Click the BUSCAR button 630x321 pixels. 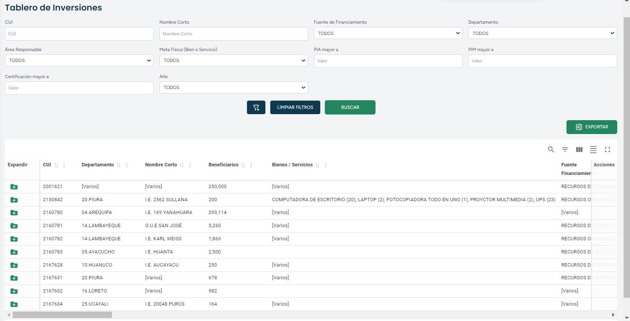tap(350, 107)
